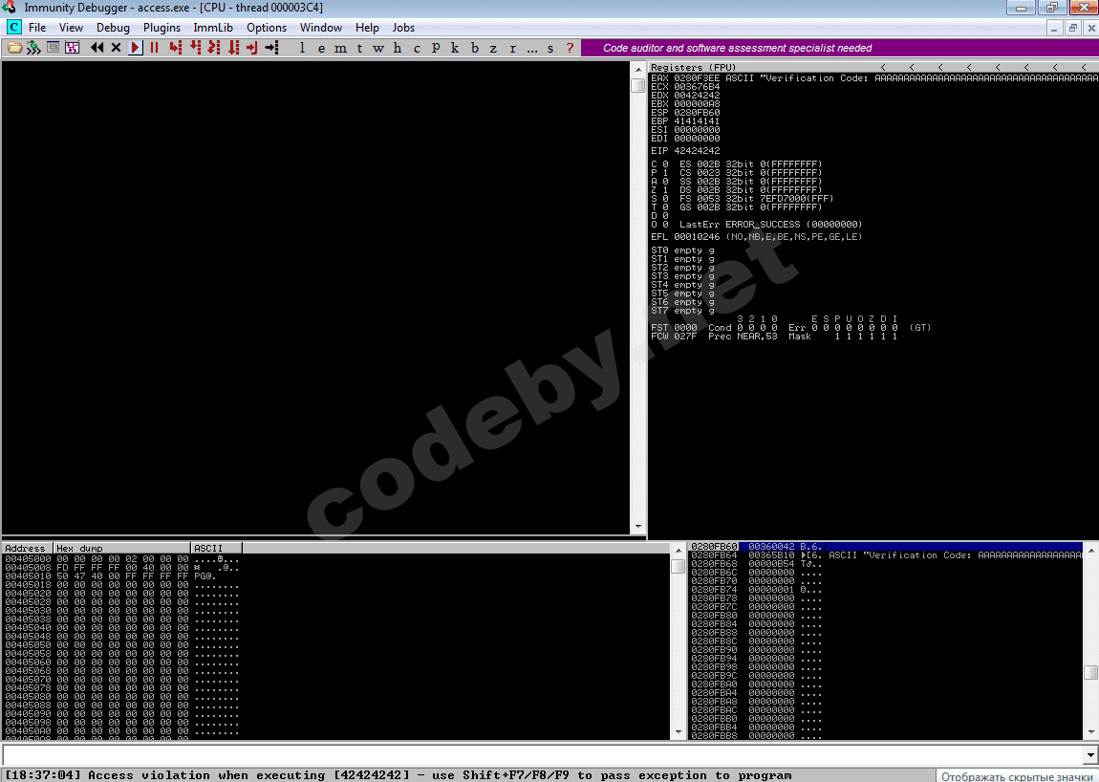Click dump pane scroll down arrow
This screenshot has width=1099, height=782.
(x=679, y=731)
